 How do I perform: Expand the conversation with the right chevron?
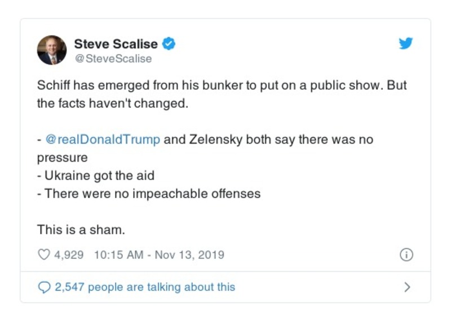[407, 287]
